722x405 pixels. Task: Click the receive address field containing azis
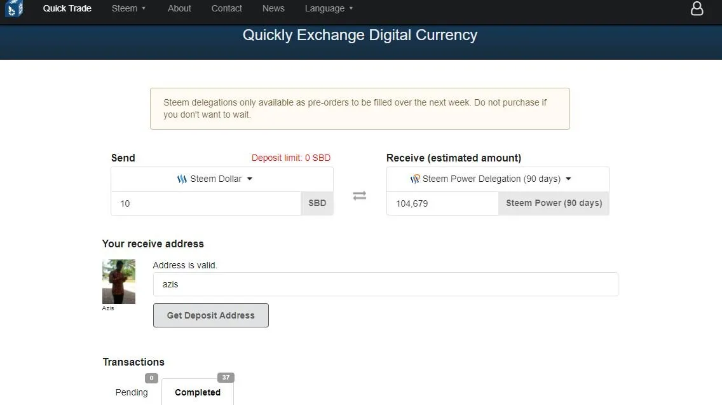[385, 284]
